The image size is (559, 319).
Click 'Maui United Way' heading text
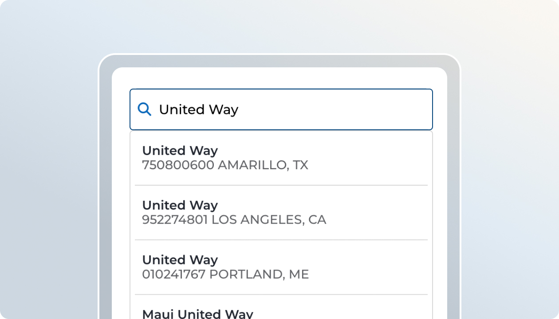click(197, 313)
